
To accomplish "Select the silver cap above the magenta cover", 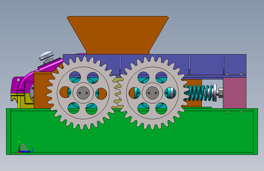I will [47, 56].
